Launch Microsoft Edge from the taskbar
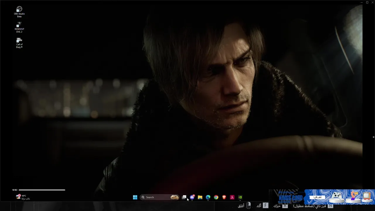 tap(208, 197)
